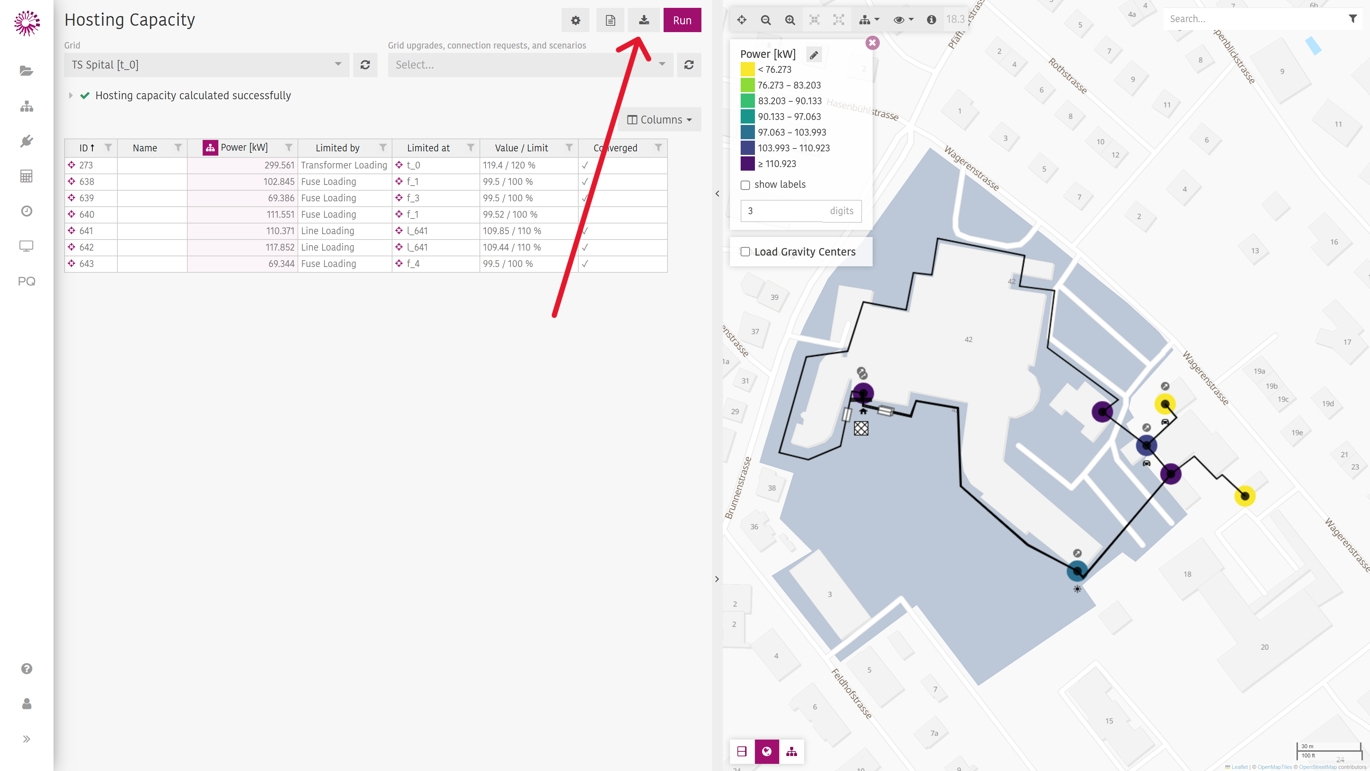Screen dimensions: 1370x771
Task: Open the monitor sidebar icon
Action: coord(27,246)
